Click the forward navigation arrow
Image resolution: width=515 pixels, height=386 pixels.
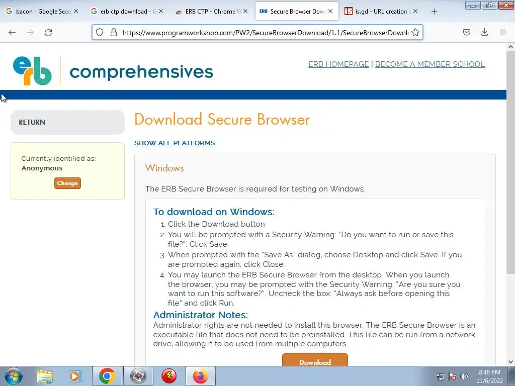[x=30, y=33]
